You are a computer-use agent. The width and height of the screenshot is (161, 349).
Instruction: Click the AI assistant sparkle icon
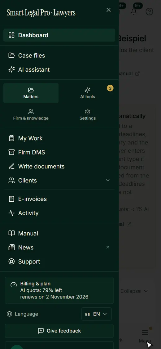[x=11, y=69]
